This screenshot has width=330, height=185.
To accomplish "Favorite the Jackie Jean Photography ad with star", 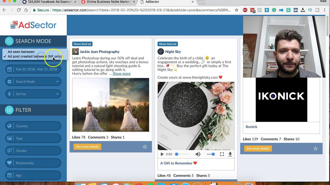I will click(145, 147).
